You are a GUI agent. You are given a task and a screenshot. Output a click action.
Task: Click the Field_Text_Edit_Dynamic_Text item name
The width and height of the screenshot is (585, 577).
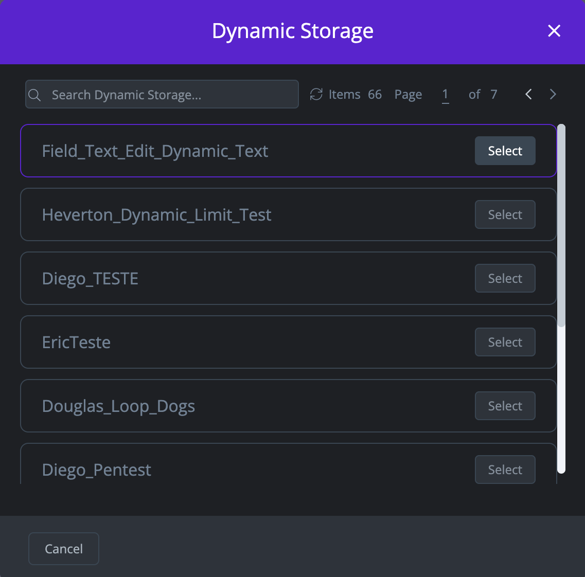(x=155, y=151)
